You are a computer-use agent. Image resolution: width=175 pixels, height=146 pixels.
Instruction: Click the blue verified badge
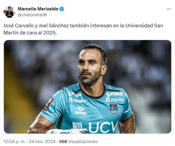(62, 9)
